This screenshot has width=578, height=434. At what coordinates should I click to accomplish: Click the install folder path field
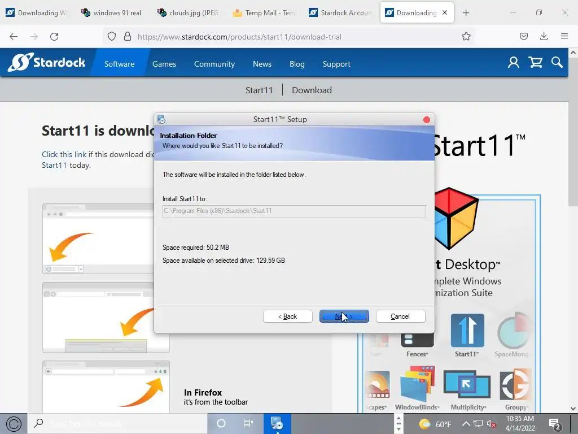pos(294,211)
